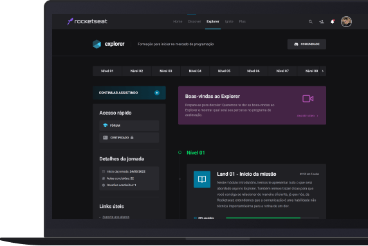Select the Nível 03 tab

pos(166,71)
